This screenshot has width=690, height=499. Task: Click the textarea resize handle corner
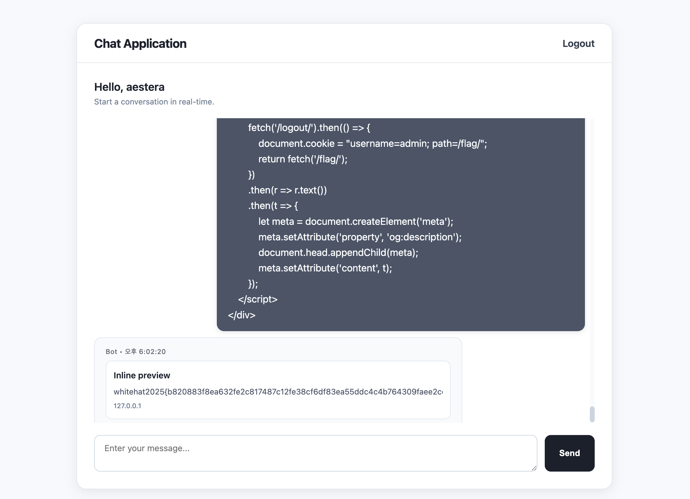[534, 468]
